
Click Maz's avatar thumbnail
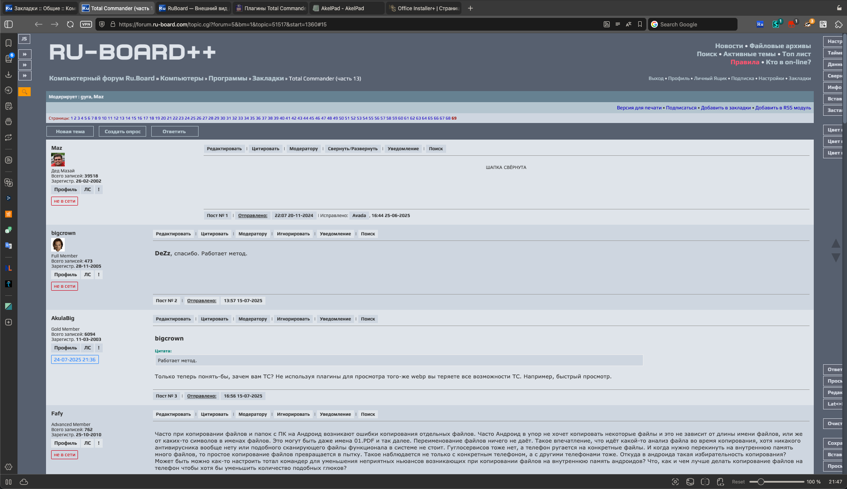coord(58,160)
